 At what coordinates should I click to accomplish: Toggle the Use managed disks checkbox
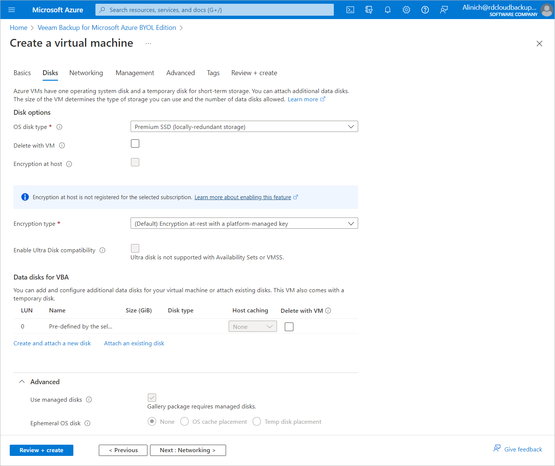tap(152, 398)
